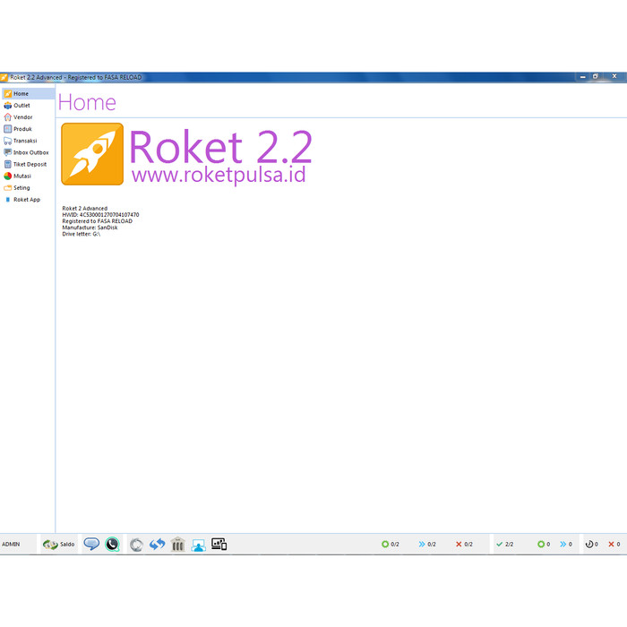This screenshot has width=627, height=627.
Task: Open Seting from the sidebar
Action: (x=21, y=188)
